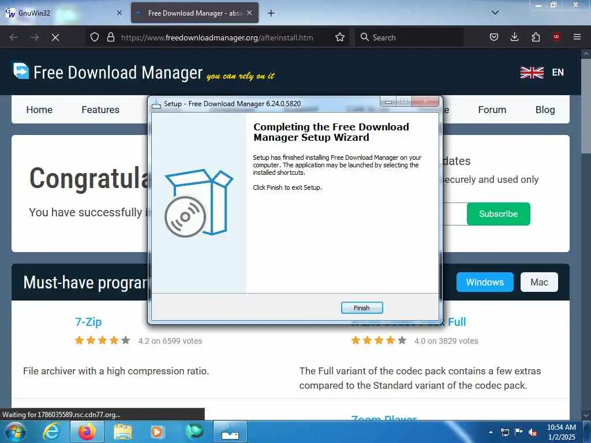Screen dimensions: 591x443
Task: Go forward with the browser forward arrow
Action: [34, 37]
